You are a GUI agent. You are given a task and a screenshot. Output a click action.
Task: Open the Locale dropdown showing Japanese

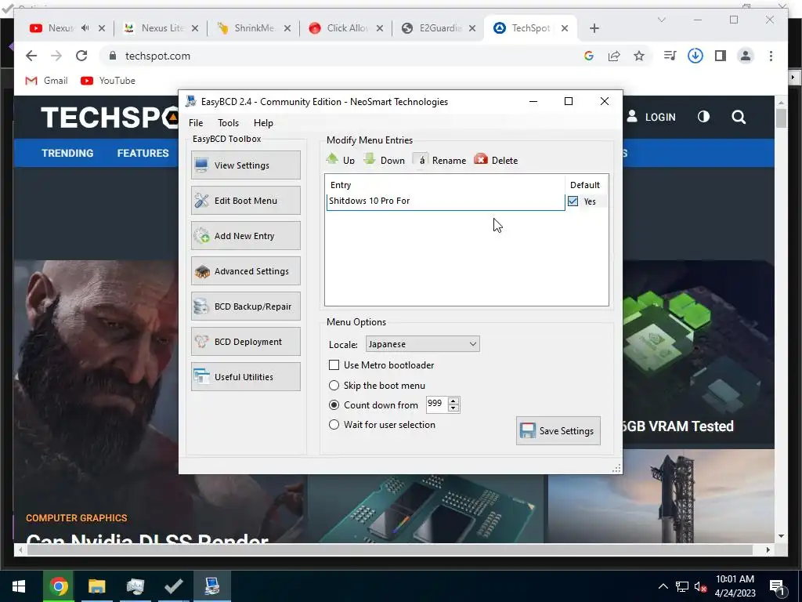[x=422, y=344]
